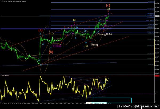Open the GOLD,H1 chart dropdown arrow
Viewport: 160px width, 109px height.
tap(1, 1)
